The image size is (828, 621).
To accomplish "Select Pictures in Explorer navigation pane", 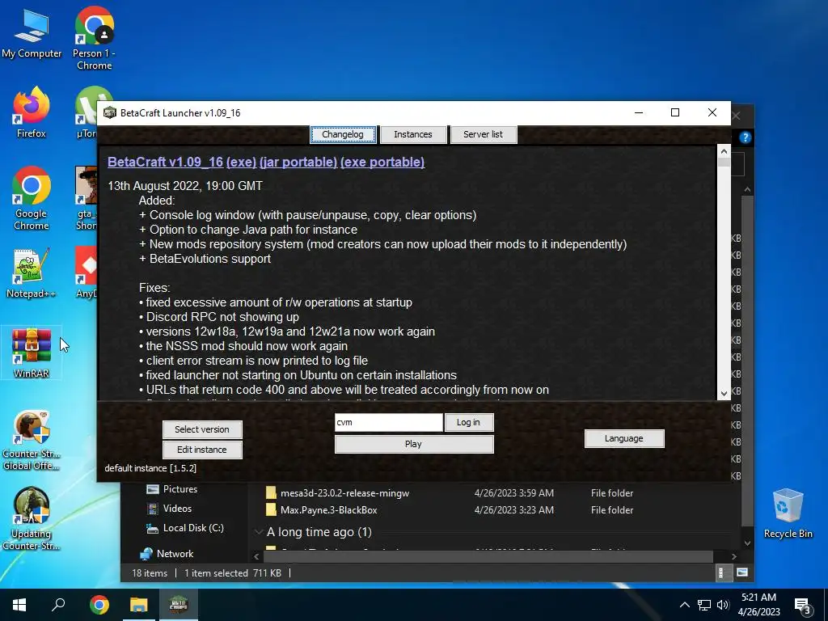I will point(172,489).
